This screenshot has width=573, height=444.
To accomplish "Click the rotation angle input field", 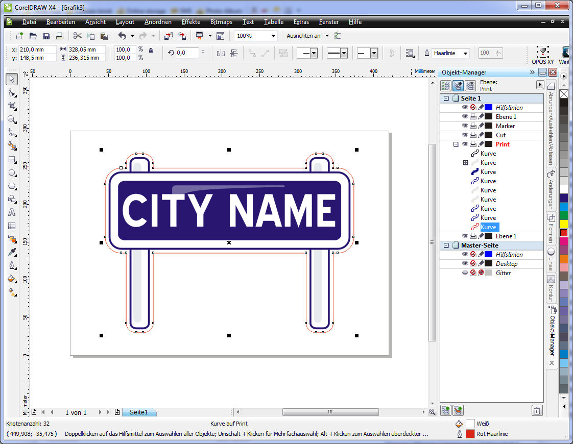I will click(x=187, y=53).
